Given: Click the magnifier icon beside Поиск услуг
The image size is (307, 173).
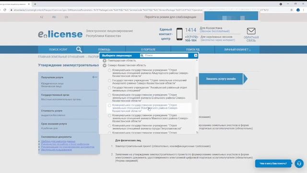Looking at the screenshot, I should tap(79, 49).
